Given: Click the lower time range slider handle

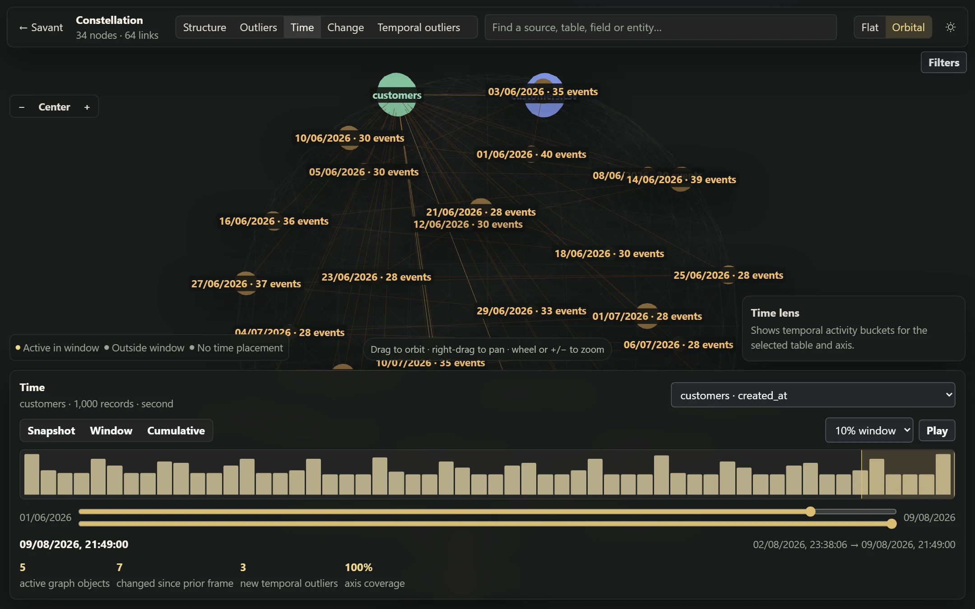Looking at the screenshot, I should [891, 524].
